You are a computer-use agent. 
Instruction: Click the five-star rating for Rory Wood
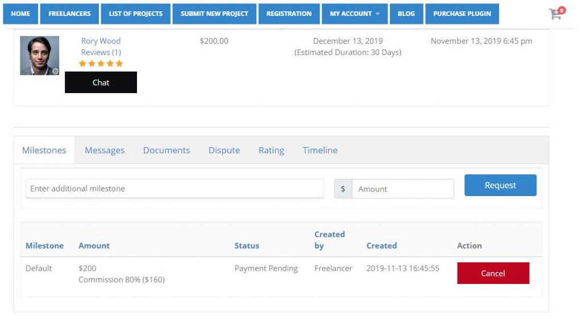(101, 64)
